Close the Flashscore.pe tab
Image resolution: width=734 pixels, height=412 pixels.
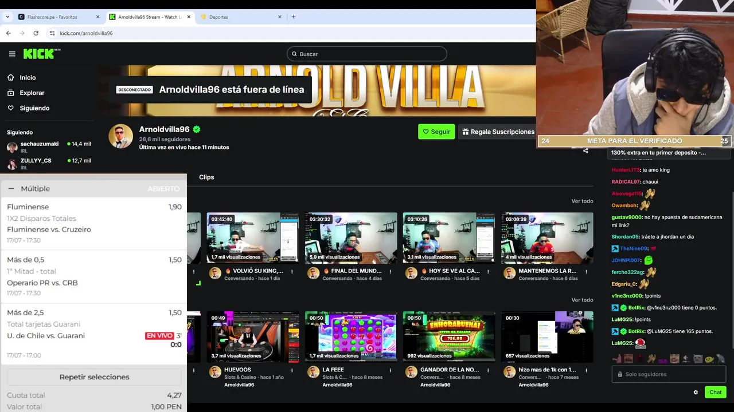[x=97, y=17]
